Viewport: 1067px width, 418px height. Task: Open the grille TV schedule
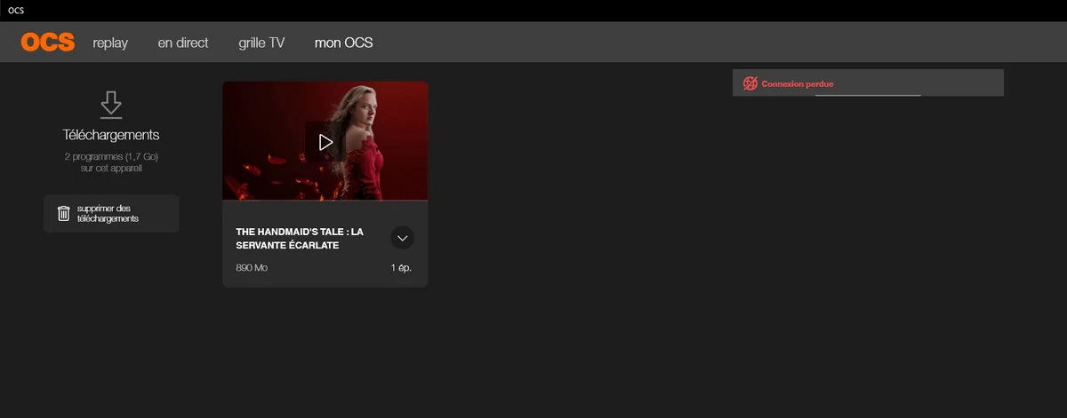pyautogui.click(x=261, y=43)
